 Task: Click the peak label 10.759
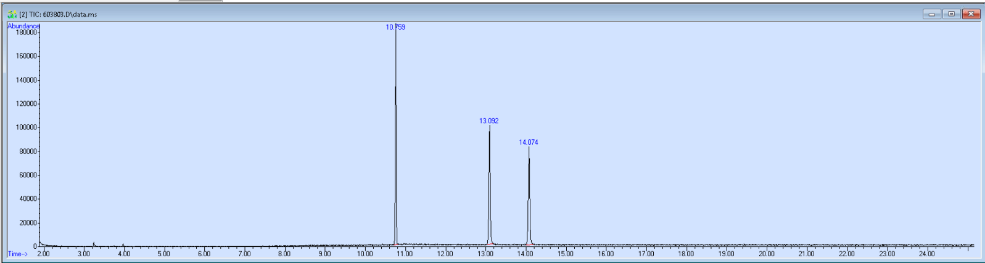tap(395, 27)
